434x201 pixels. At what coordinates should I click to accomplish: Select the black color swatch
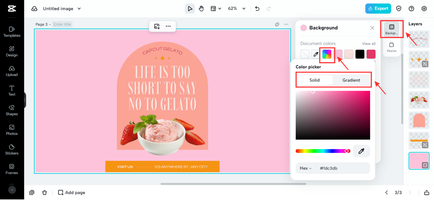(360, 54)
